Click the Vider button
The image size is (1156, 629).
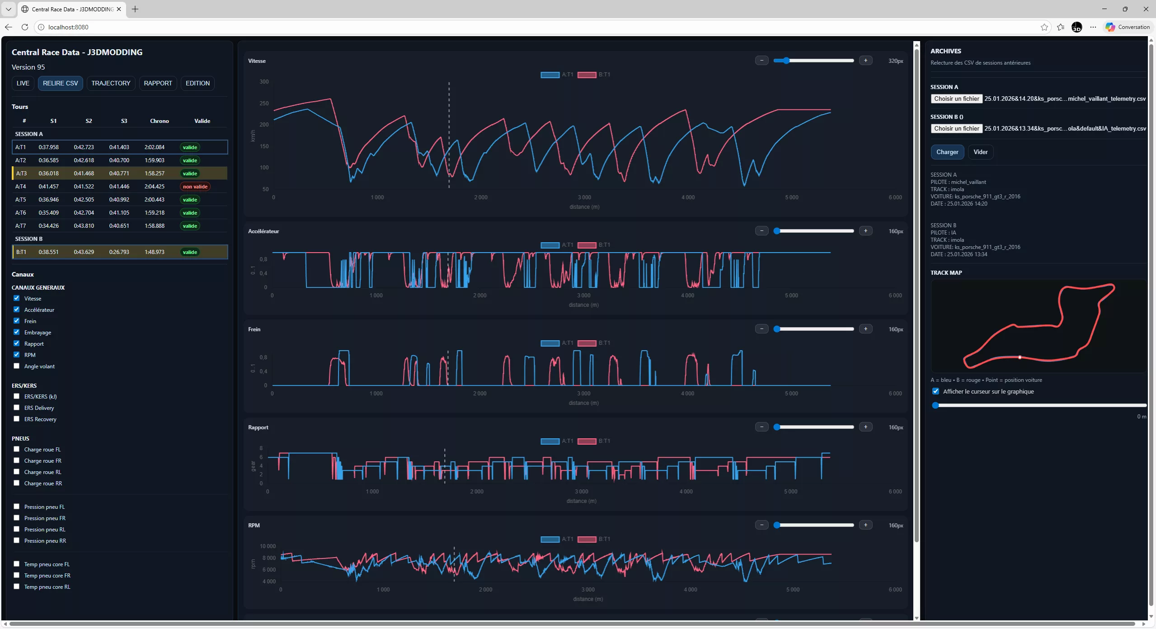click(980, 152)
